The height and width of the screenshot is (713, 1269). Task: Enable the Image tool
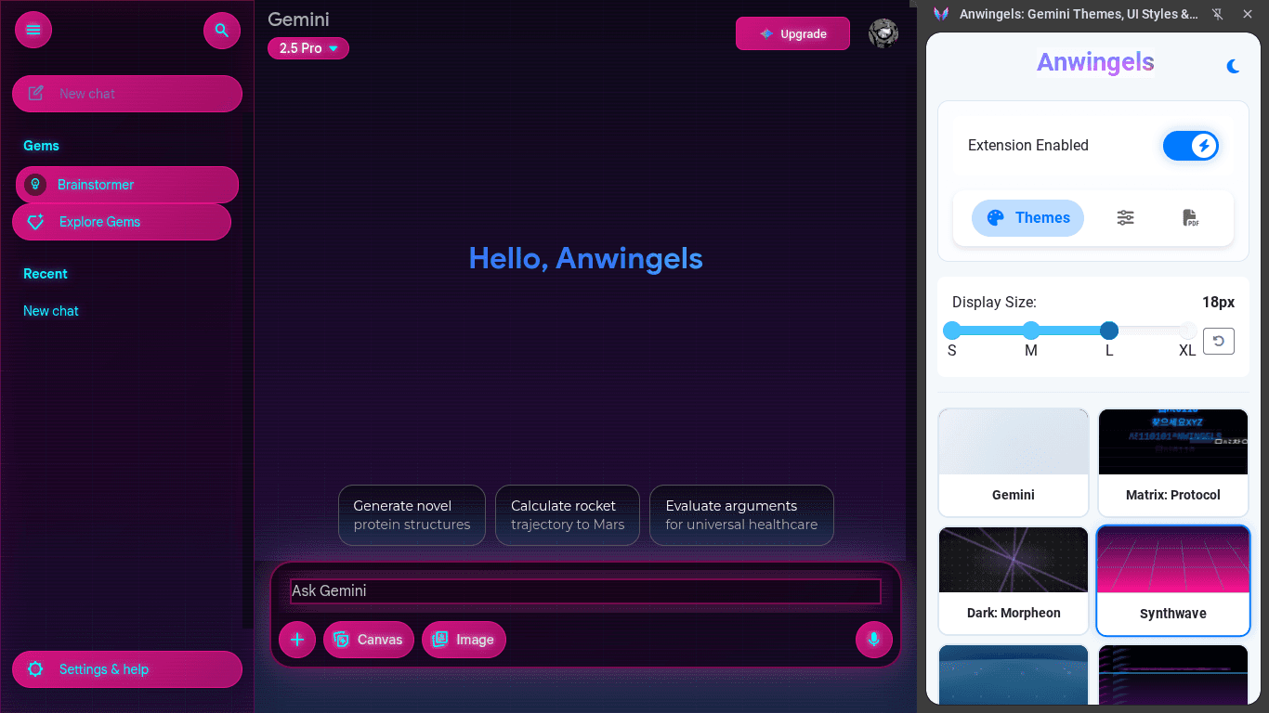[464, 640]
